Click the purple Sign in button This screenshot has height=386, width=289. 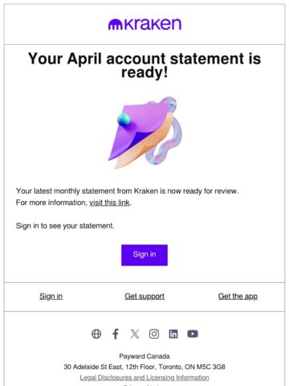(x=144, y=255)
